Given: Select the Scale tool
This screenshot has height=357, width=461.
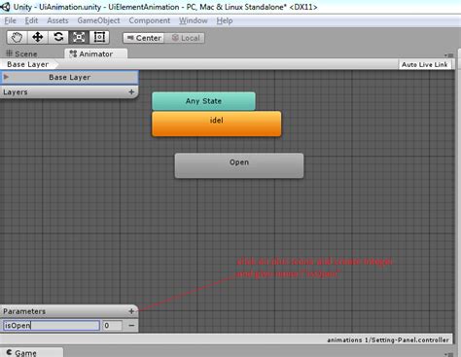Looking at the screenshot, I should [79, 37].
